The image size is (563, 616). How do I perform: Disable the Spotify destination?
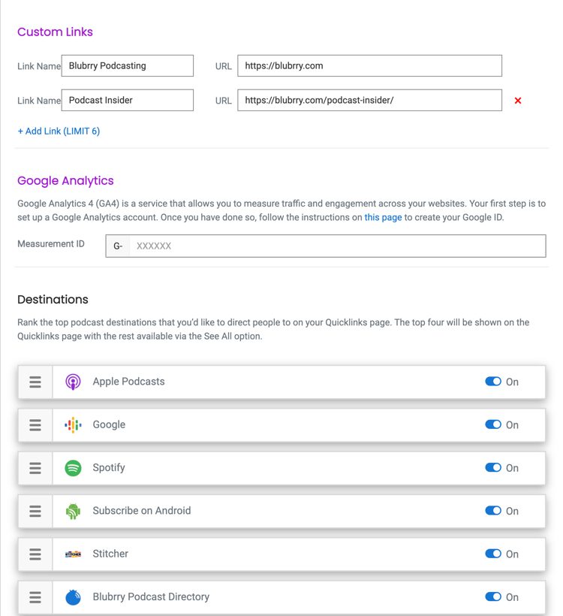(493, 467)
